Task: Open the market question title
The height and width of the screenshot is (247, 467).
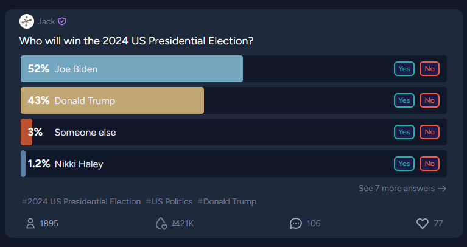Action: pos(136,41)
